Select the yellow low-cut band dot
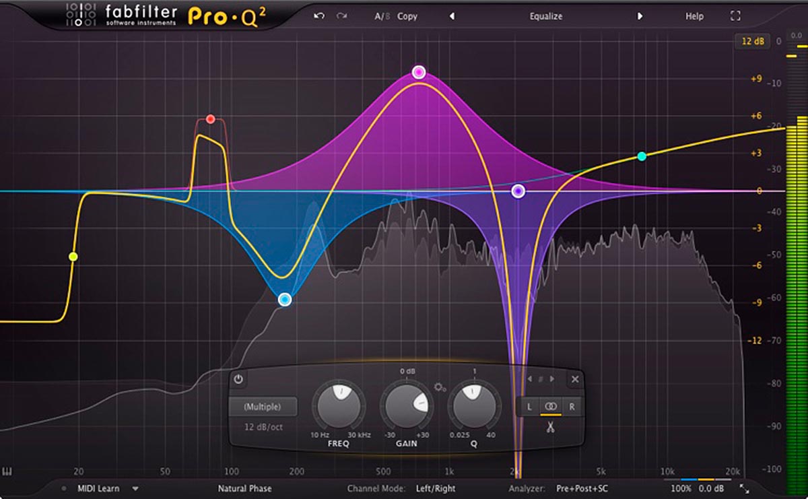The height and width of the screenshot is (499, 808). [73, 257]
